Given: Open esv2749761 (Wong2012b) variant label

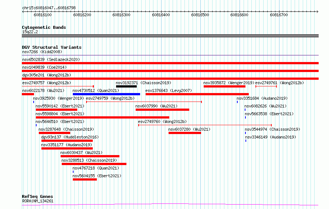Looking at the screenshot, I should tap(279, 83).
